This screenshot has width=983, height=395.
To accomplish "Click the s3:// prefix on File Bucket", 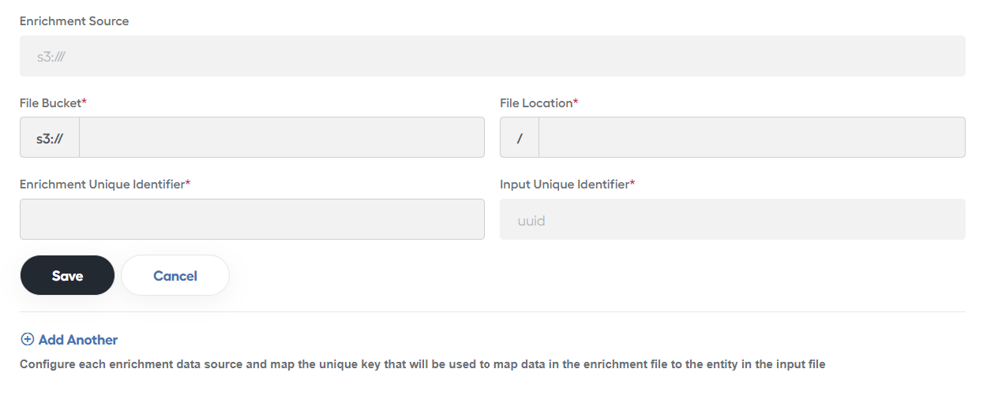I will 50,137.
